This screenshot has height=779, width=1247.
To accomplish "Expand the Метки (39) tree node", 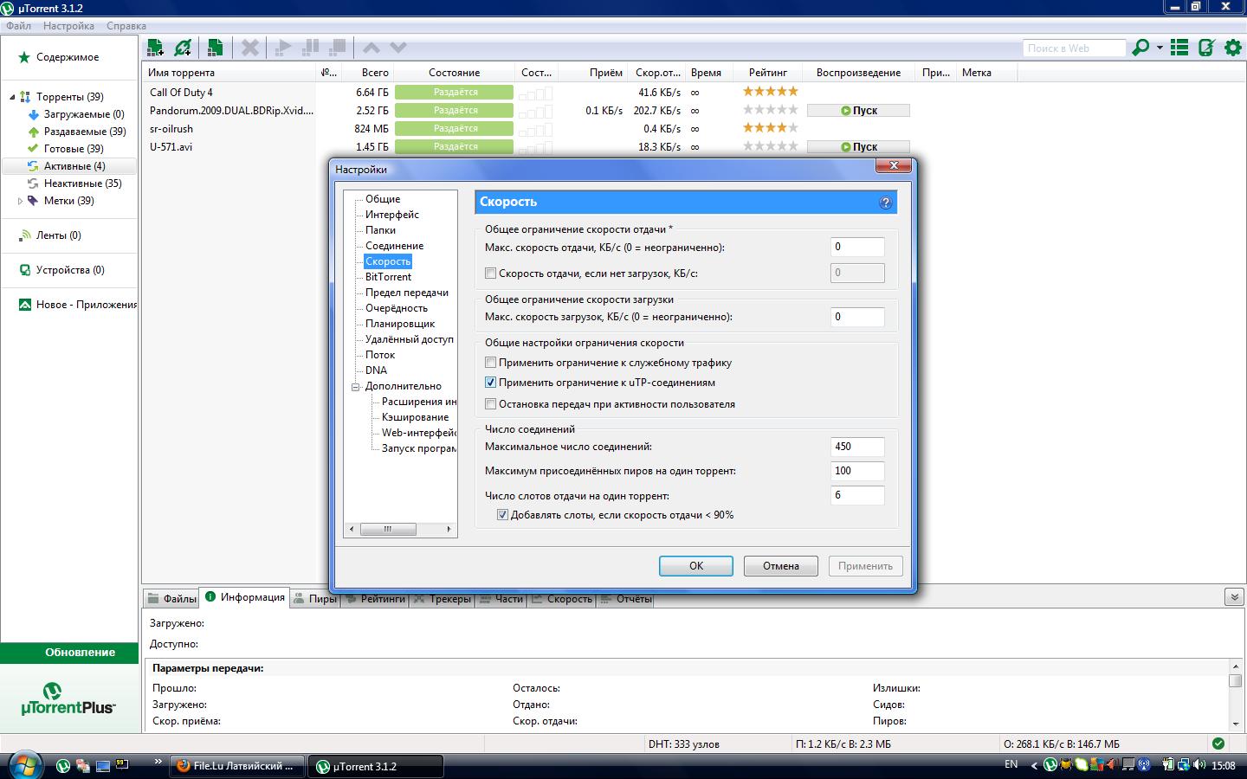I will tap(21, 201).
